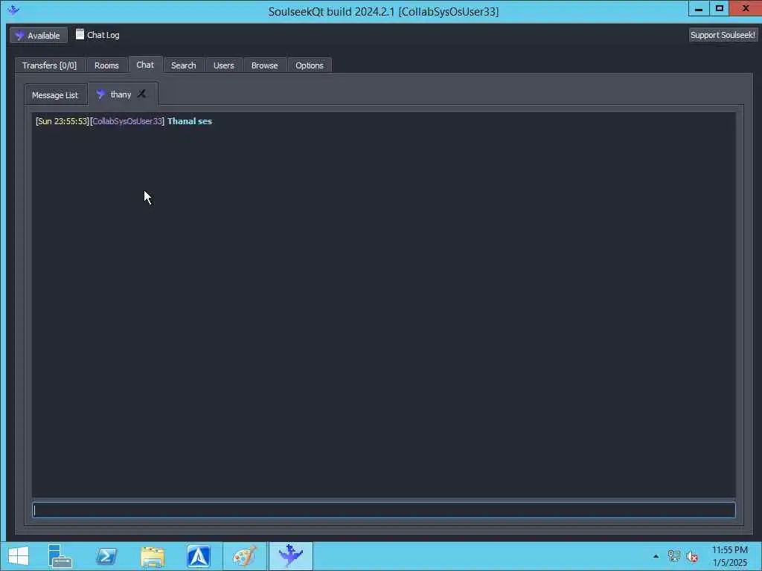Screen dimensions: 762x571
Task: Click the Available status button
Action: (x=38, y=35)
